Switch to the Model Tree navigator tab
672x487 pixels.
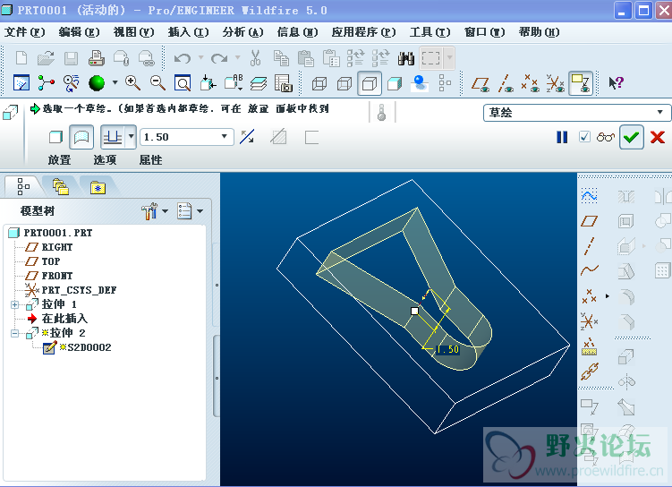tap(23, 186)
